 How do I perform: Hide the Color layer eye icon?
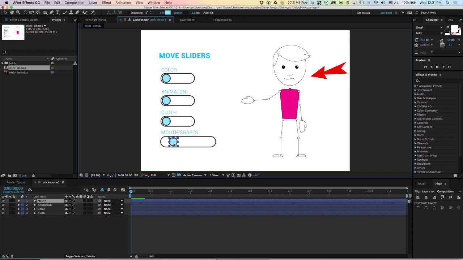[3, 209]
